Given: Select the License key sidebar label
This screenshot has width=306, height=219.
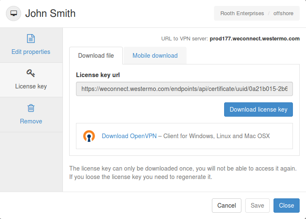Looking at the screenshot, I should [x=31, y=86].
